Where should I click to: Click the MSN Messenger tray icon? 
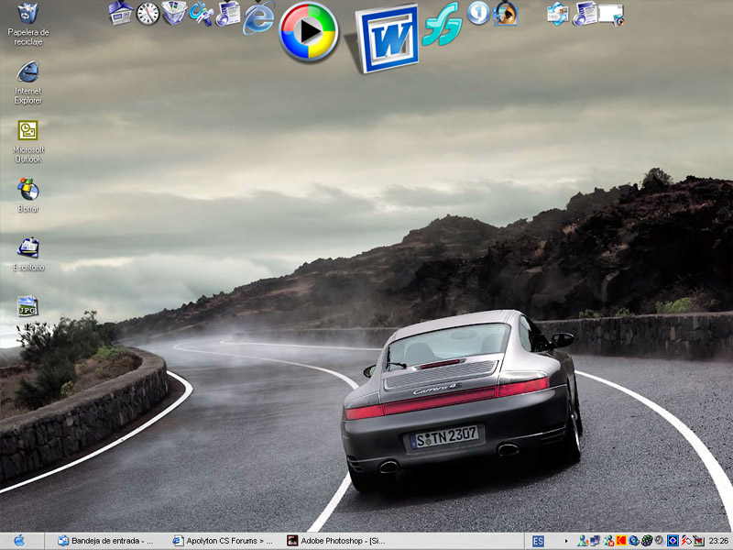coord(582,541)
